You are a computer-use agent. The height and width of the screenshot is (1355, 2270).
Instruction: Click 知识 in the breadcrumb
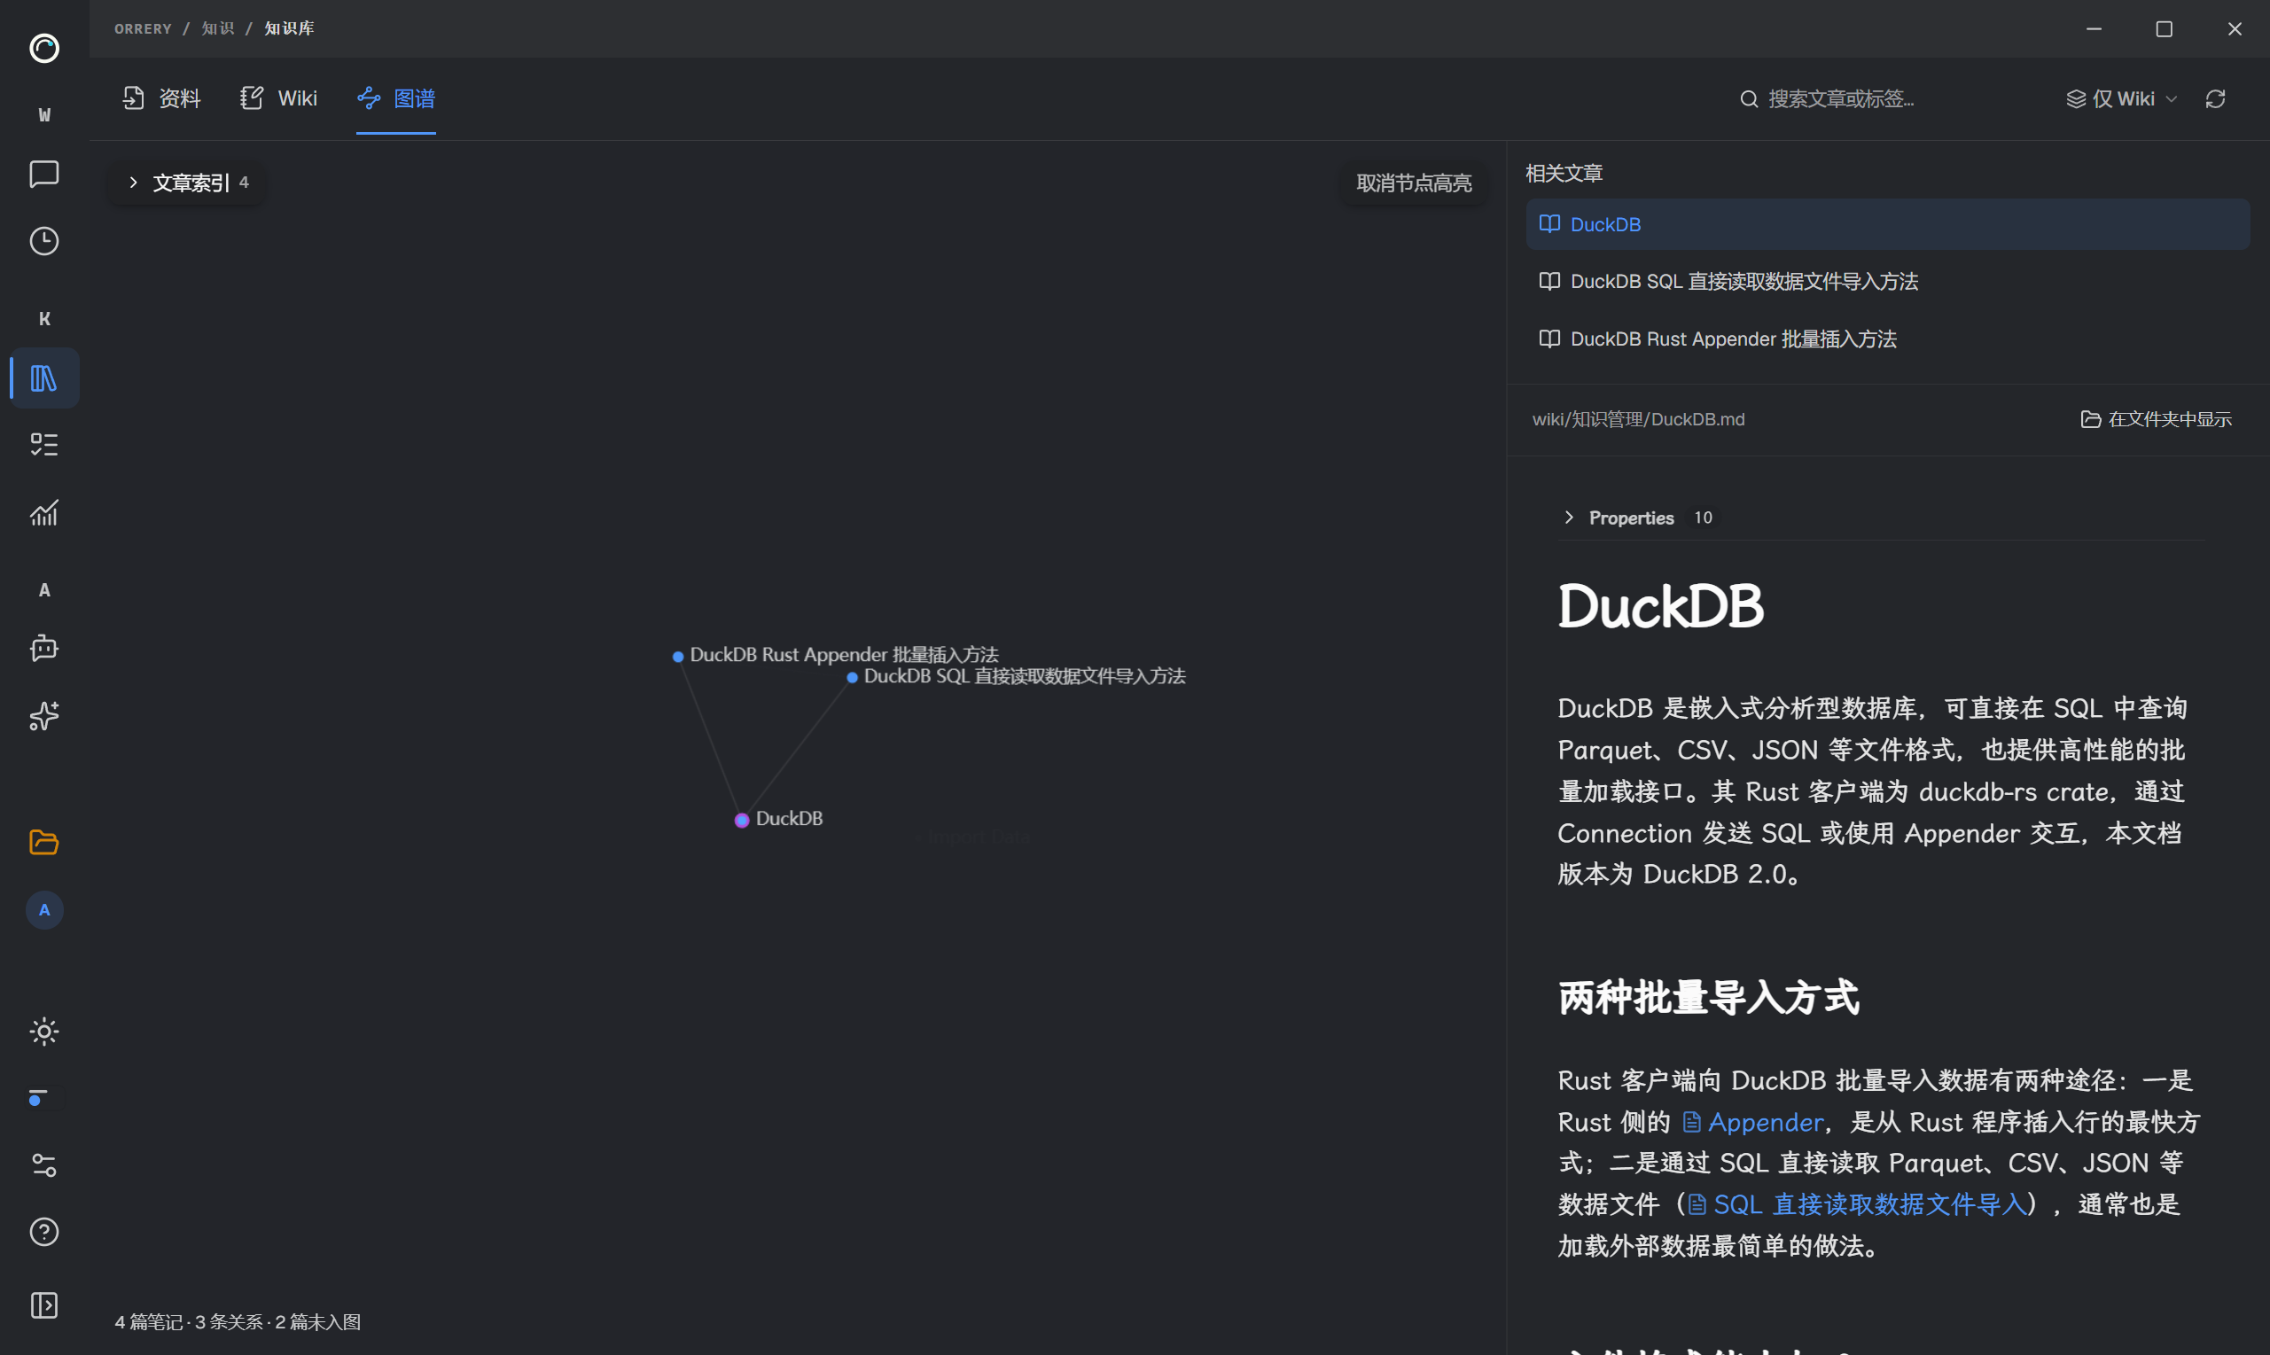click(217, 28)
